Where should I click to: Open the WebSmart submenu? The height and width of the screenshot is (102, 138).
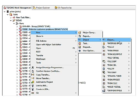point(54,59)
